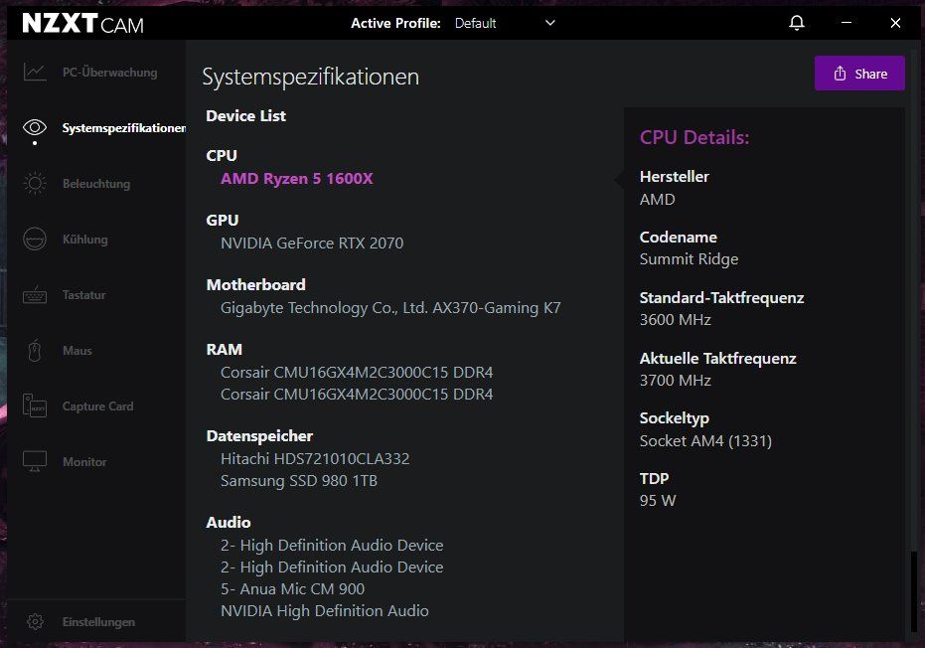Viewport: 925px width, 648px height.
Task: Click the Summit Ridge codename value
Action: point(690,259)
